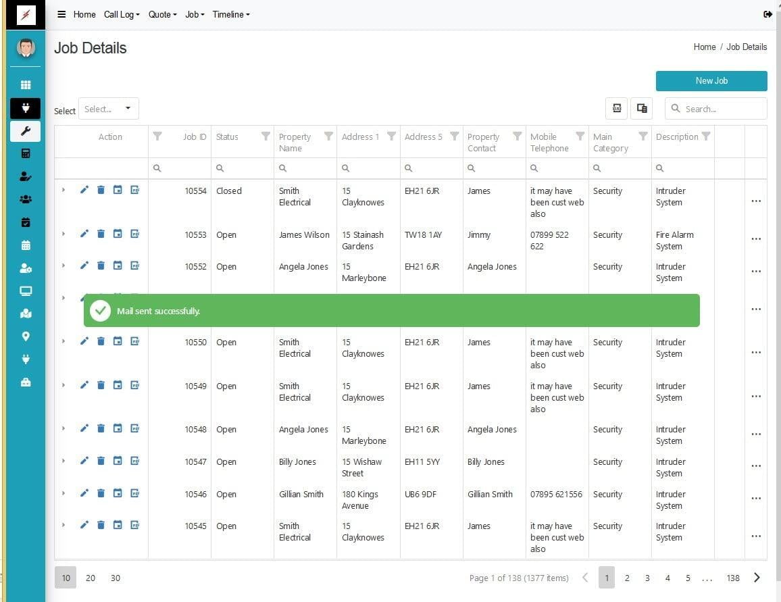Viewport: 781px width, 602px height.
Task: Open the Main Category column filter
Action: point(643,136)
